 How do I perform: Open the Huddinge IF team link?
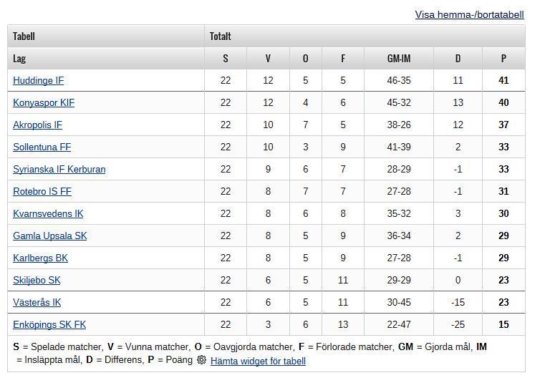click(38, 81)
